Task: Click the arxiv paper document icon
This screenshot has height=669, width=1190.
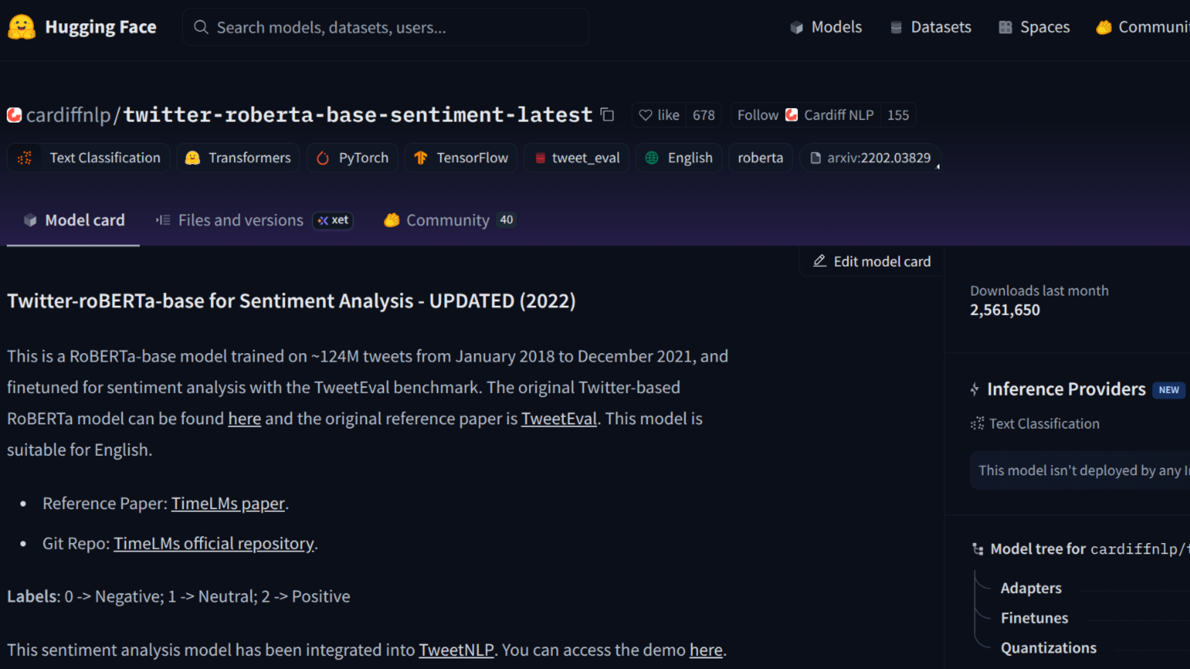Action: pyautogui.click(x=816, y=158)
